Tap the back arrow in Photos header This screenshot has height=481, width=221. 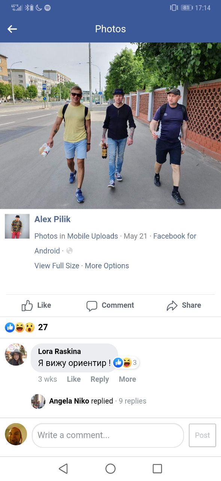coord(12,29)
